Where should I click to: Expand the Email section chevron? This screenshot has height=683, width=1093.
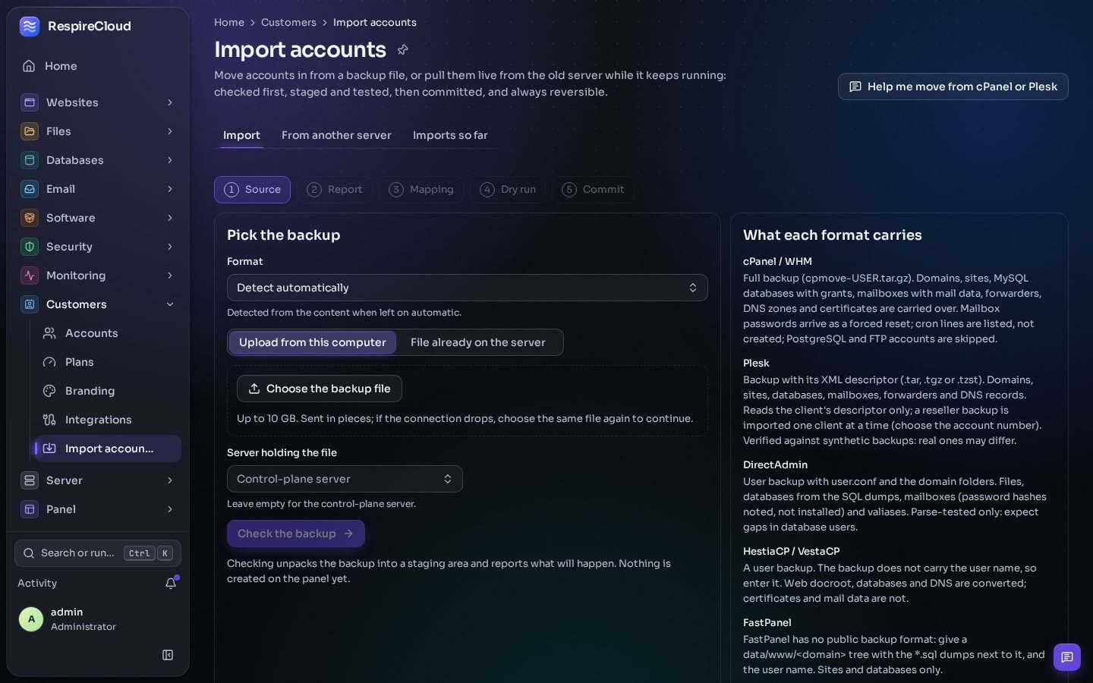click(x=170, y=189)
